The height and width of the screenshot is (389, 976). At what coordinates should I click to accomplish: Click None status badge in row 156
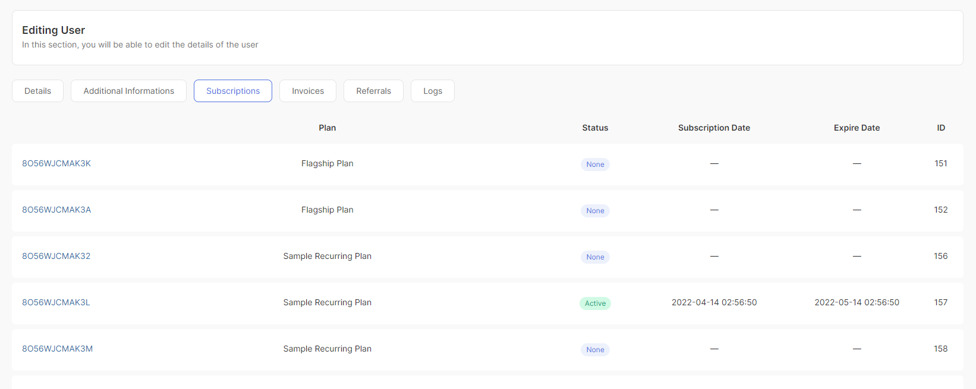pyautogui.click(x=595, y=257)
